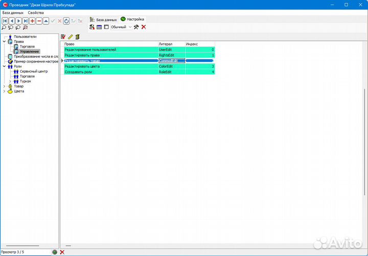
Task: Go to the previous record
Action: tap(12, 21)
